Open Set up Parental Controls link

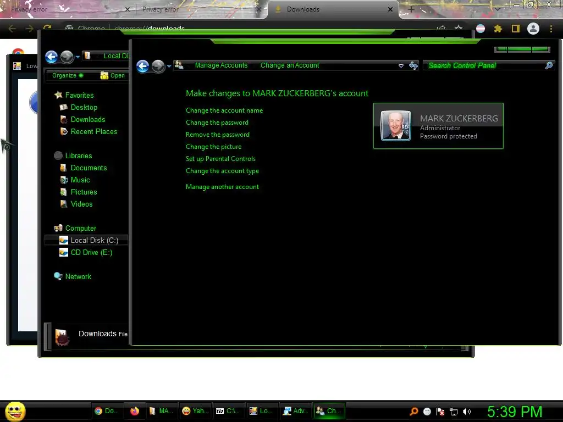[221, 159]
